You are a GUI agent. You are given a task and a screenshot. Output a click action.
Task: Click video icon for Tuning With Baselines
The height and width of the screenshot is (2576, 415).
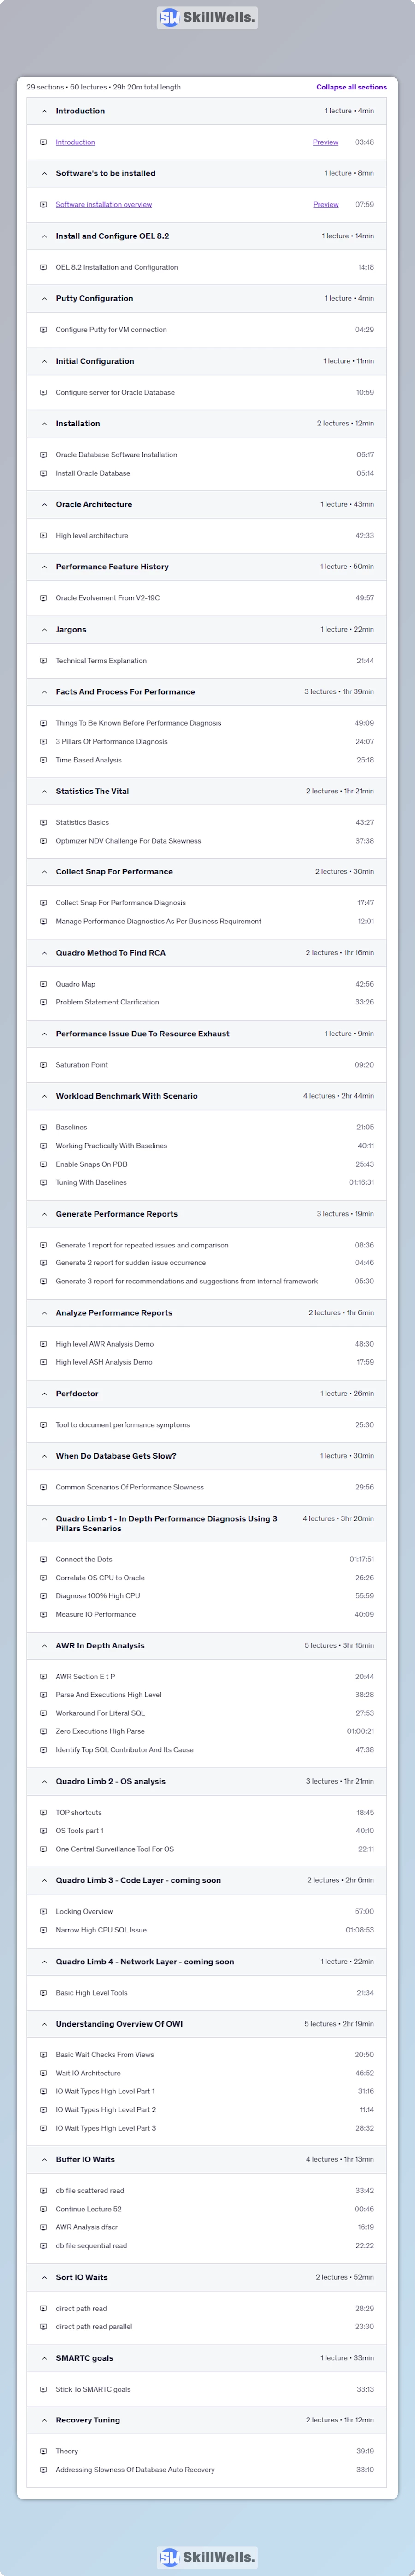point(43,1182)
